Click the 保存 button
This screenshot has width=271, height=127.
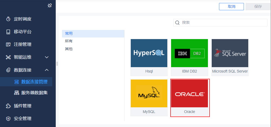tap(258, 6)
